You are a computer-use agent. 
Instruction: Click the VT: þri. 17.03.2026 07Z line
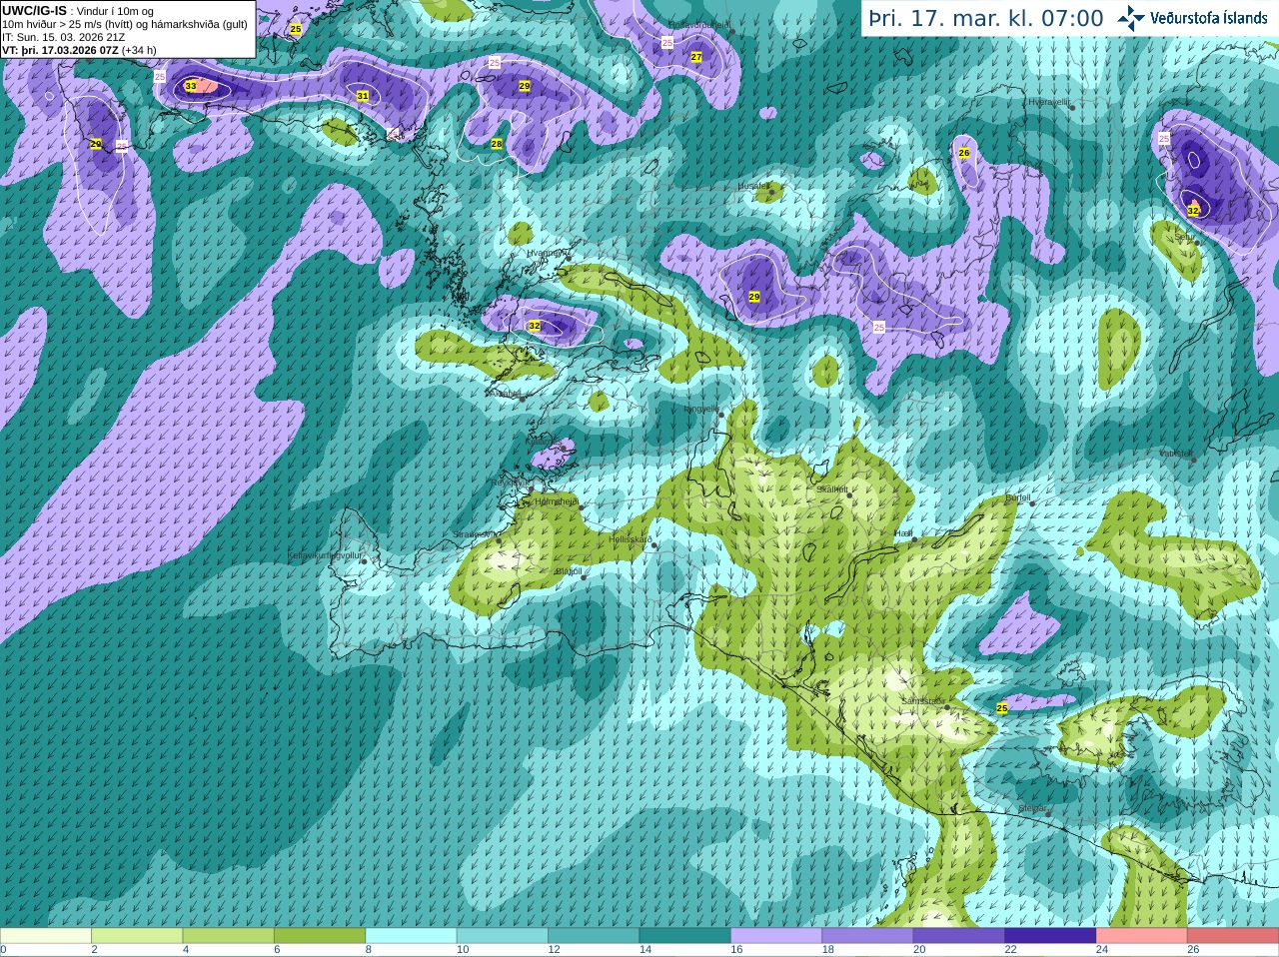pos(79,50)
